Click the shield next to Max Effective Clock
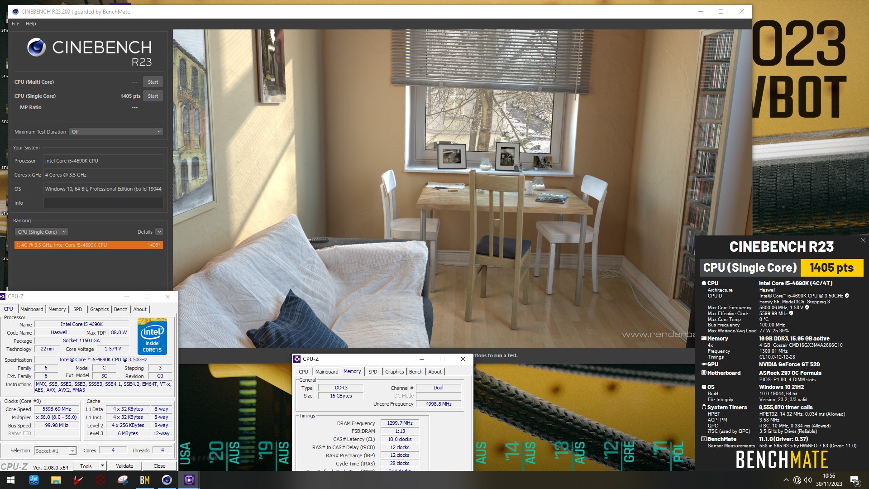 (x=791, y=313)
